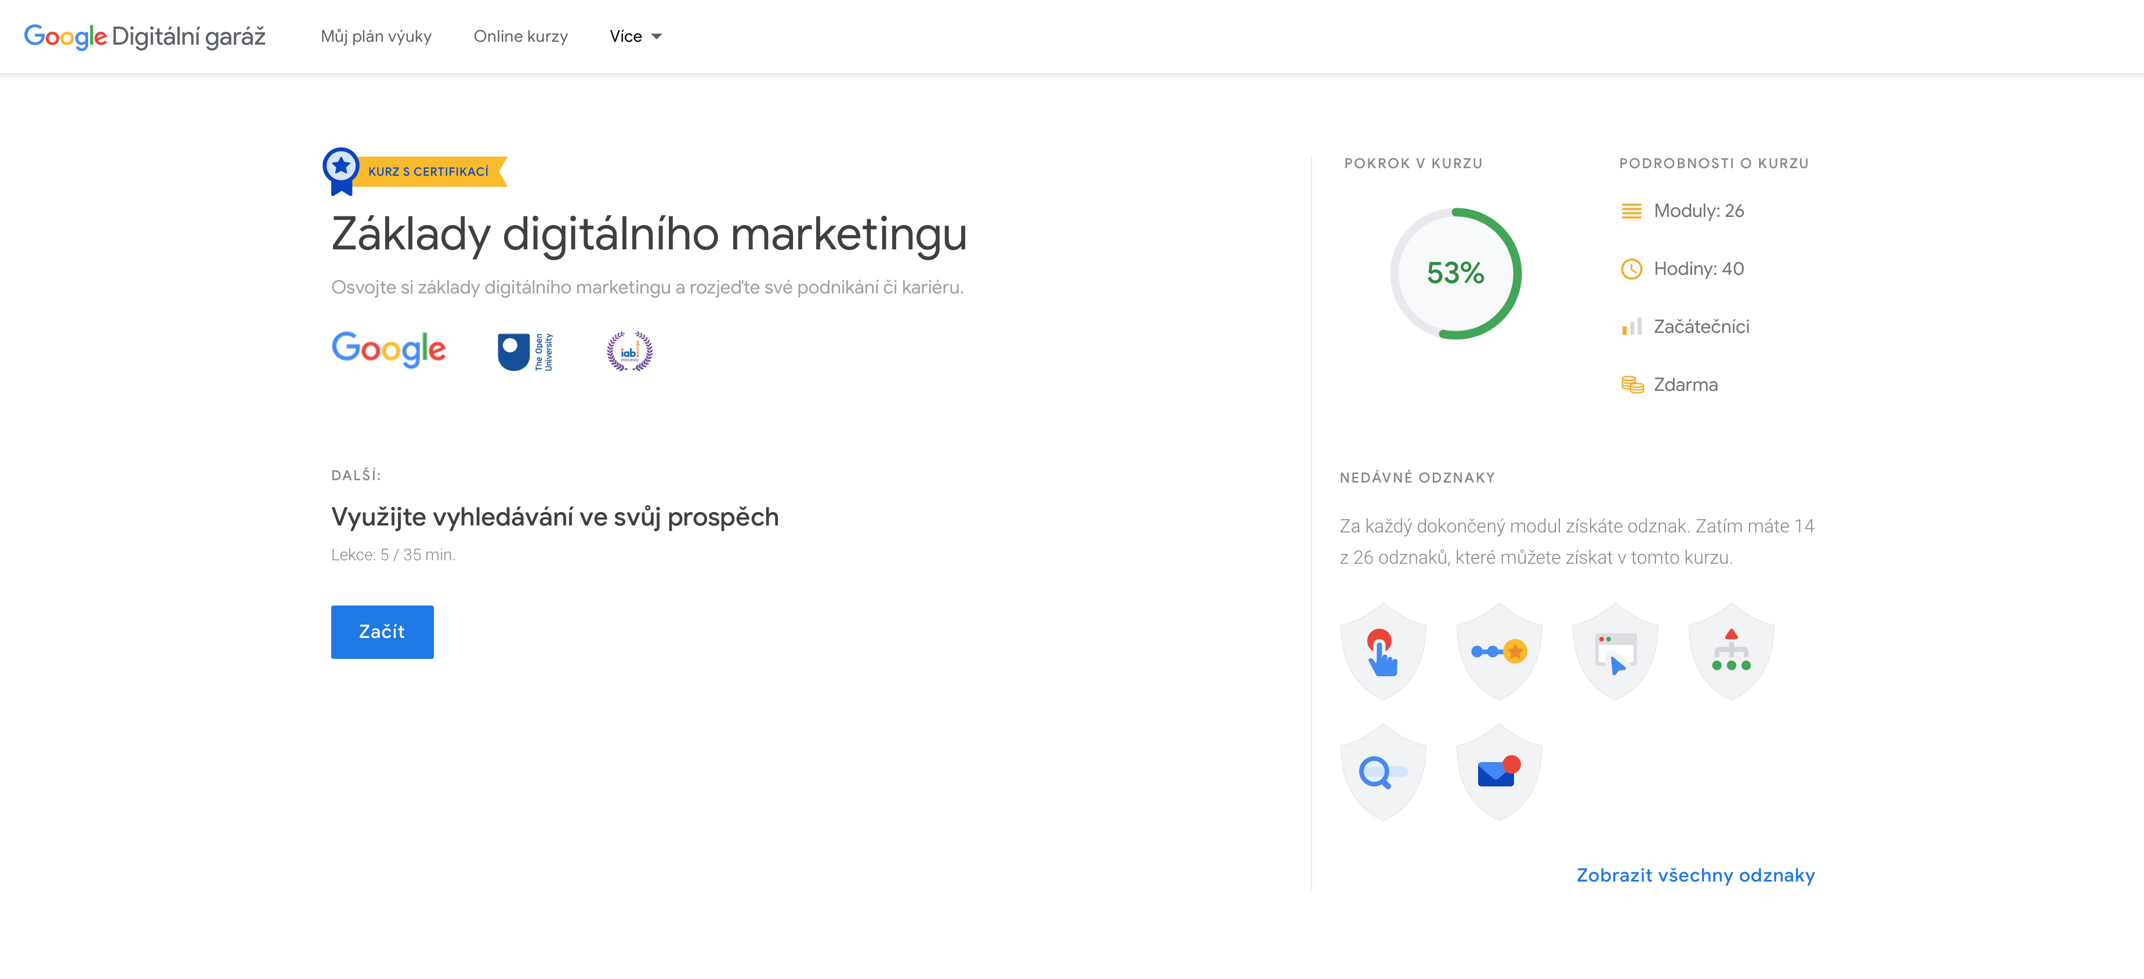2144x979 pixels.
Task: Click the hierarchy-dots badge shield icon
Action: pyautogui.click(x=1731, y=651)
